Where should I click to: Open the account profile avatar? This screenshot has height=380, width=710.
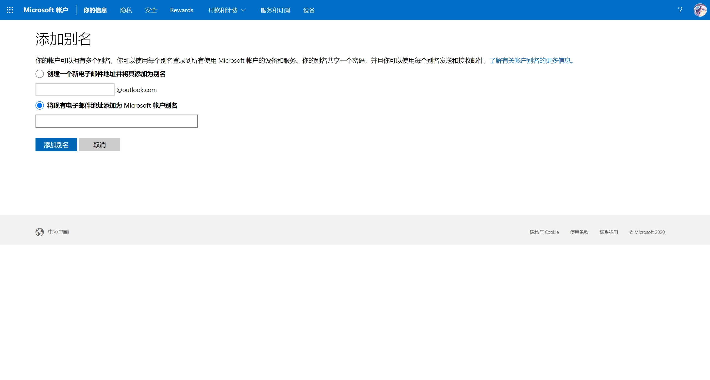[x=700, y=10]
